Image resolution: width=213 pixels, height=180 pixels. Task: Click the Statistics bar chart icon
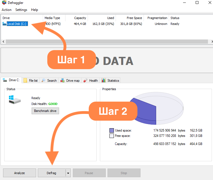tap(104, 80)
